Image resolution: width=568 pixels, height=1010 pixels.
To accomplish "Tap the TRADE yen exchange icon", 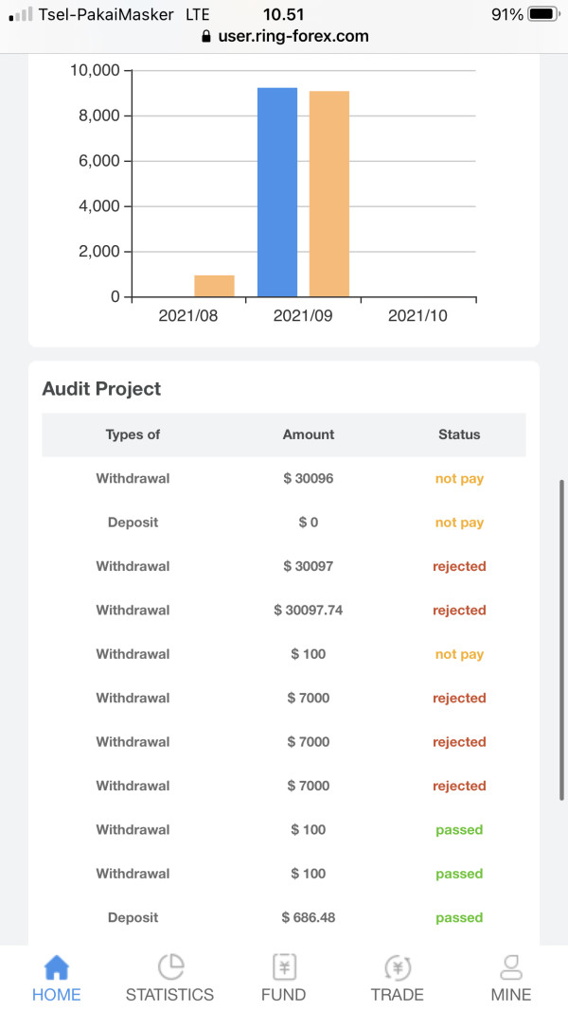I will pyautogui.click(x=398, y=967).
